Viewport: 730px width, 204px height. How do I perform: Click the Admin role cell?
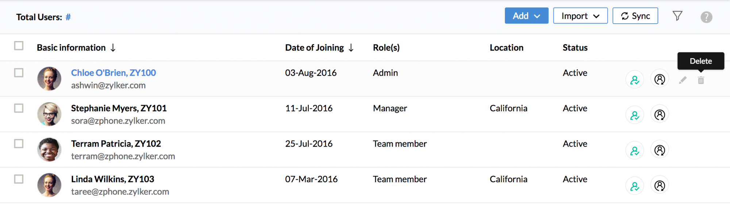point(385,73)
